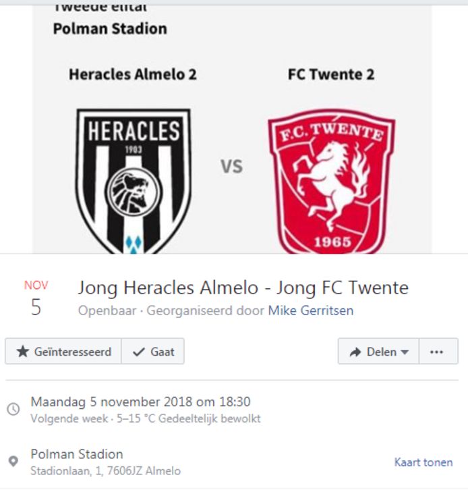468x490 pixels.
Task: Click the Maandag 5 november 2018 date line
Action: tap(140, 402)
